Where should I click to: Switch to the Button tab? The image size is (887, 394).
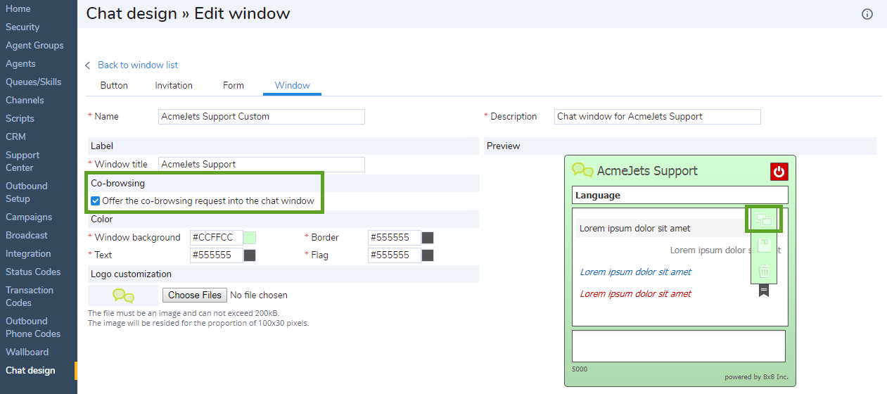pos(114,85)
